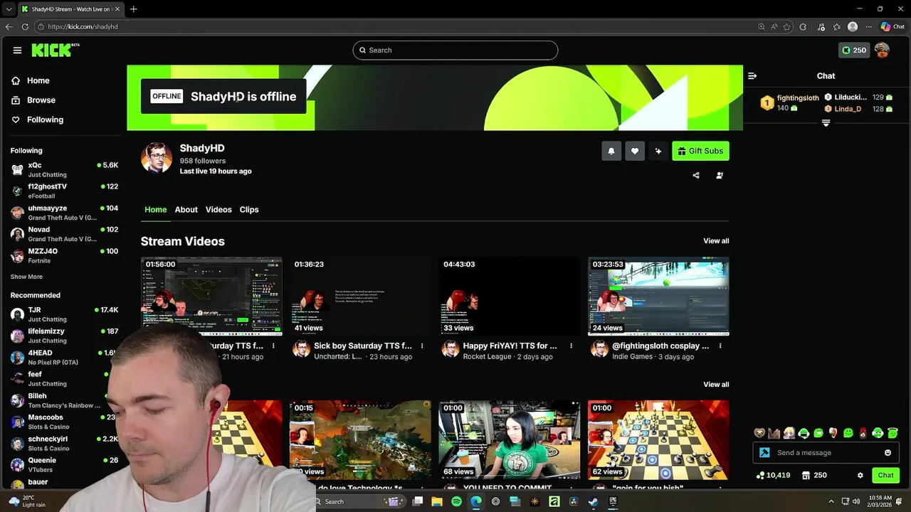Open a new browser tab
This screenshot has width=911, height=512.
(x=133, y=9)
